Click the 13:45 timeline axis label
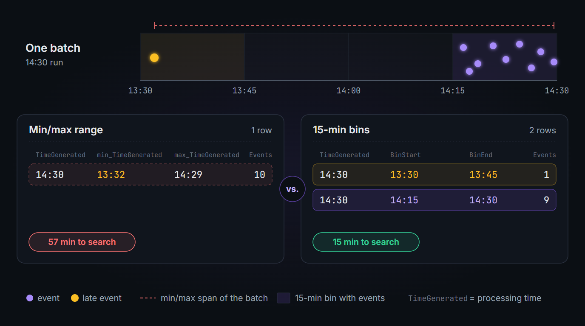The height and width of the screenshot is (326, 585). pyautogui.click(x=244, y=90)
